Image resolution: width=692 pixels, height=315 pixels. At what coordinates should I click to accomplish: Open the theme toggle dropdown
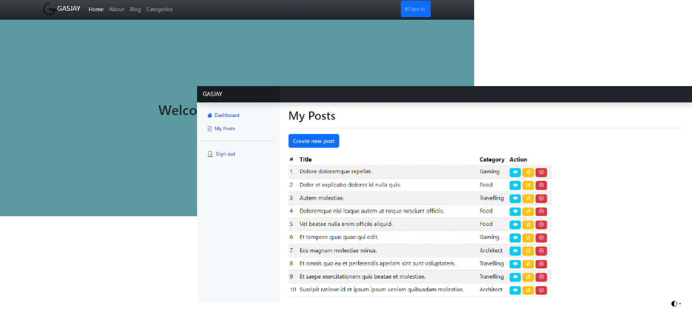tap(676, 304)
